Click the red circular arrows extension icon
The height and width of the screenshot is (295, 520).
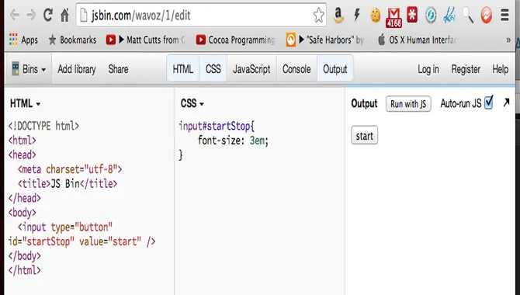coord(486,16)
